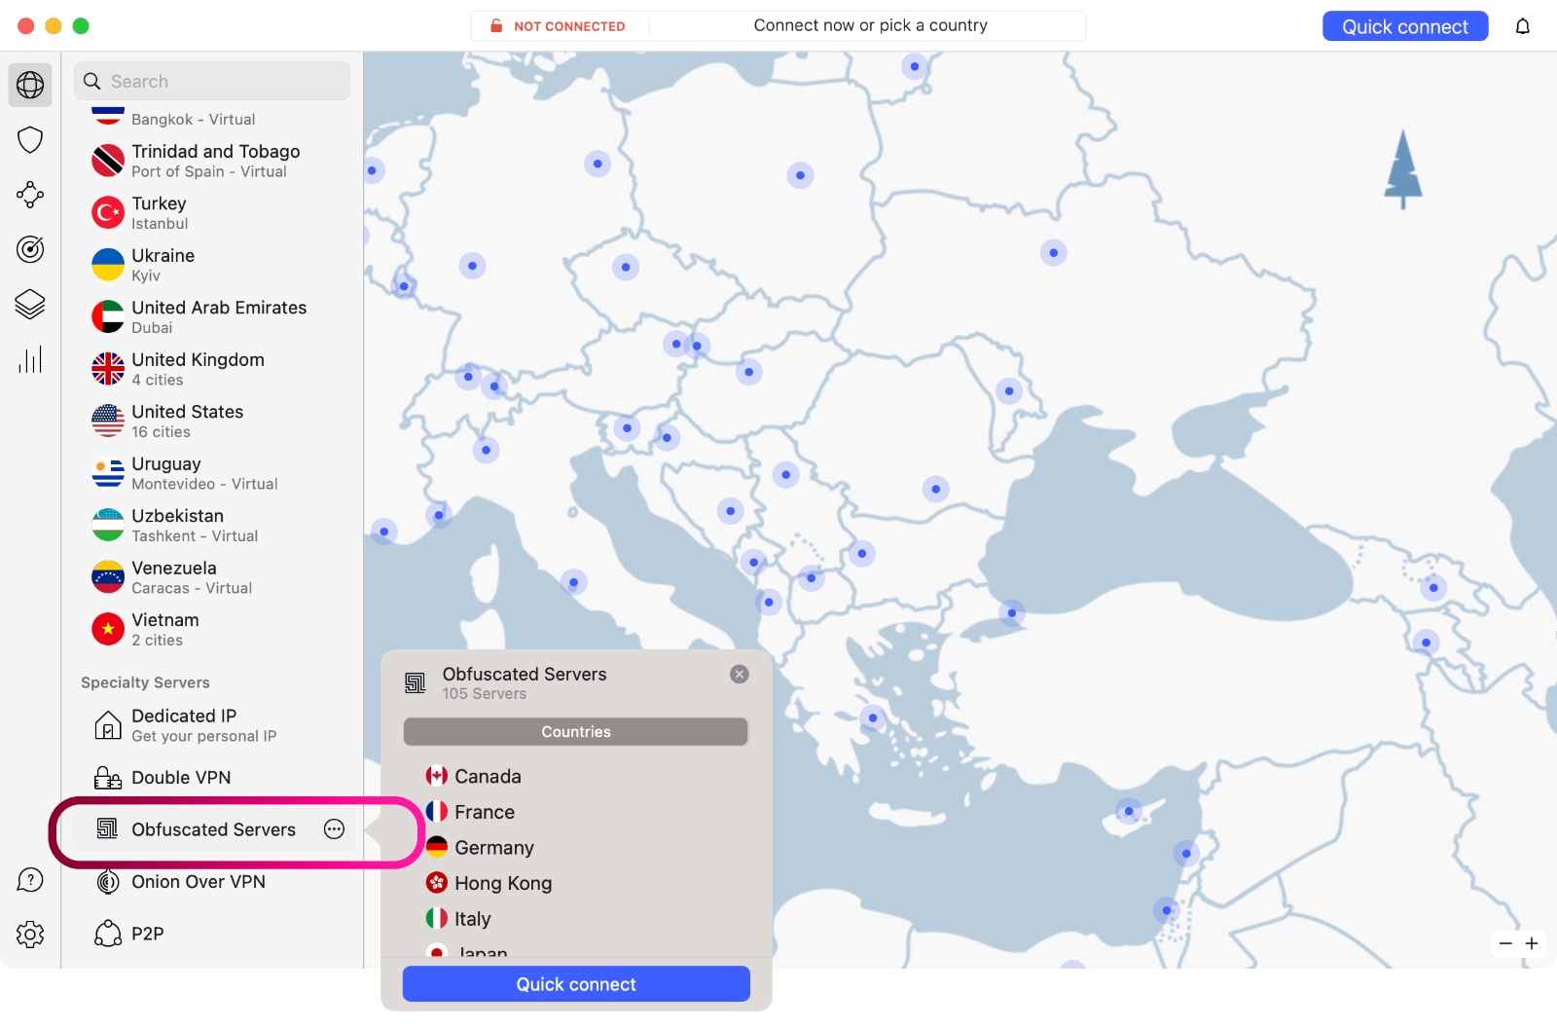This screenshot has width=1557, height=1029.
Task: Click the Hong Kong flag in popup
Action: point(437,883)
